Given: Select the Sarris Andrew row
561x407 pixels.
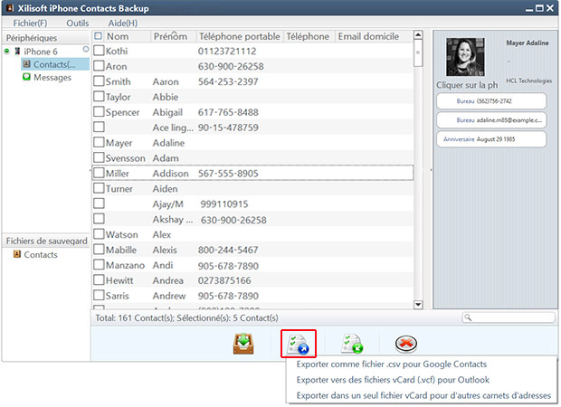Looking at the screenshot, I should coord(252,296).
